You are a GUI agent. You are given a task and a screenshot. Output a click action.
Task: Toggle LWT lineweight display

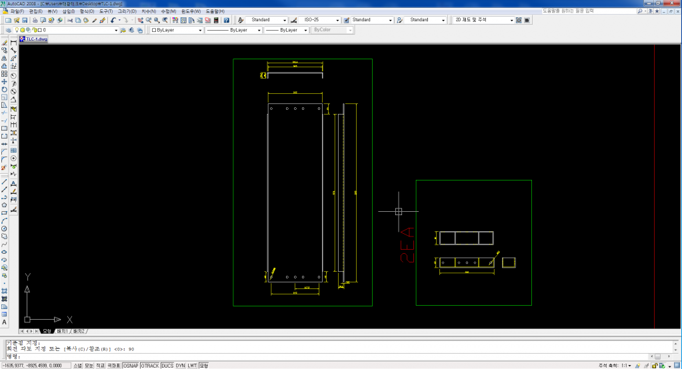point(192,366)
